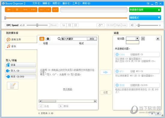The width and height of the screenshot is (165, 118).
Task: Click the key control curved arrow icon
Action: [x=100, y=25]
